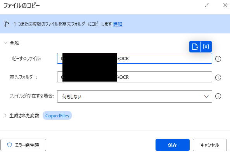The image size is (230, 155).
Task: Select the CopiedFiles variable chip
Action: click(57, 116)
